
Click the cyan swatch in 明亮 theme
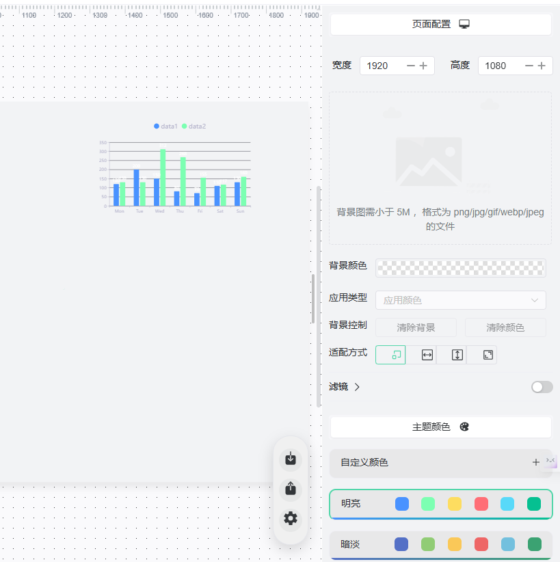(507, 504)
